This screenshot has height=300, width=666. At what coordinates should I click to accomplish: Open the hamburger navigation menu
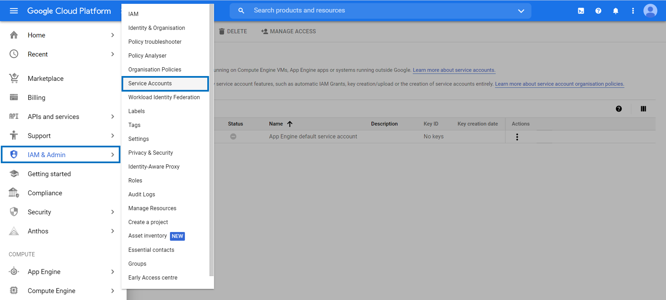point(14,11)
